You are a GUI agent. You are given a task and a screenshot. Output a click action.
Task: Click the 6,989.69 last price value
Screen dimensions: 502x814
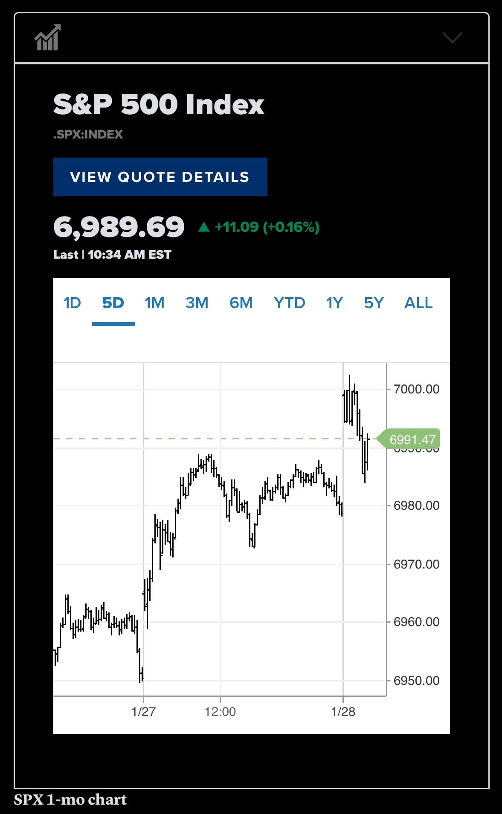119,227
